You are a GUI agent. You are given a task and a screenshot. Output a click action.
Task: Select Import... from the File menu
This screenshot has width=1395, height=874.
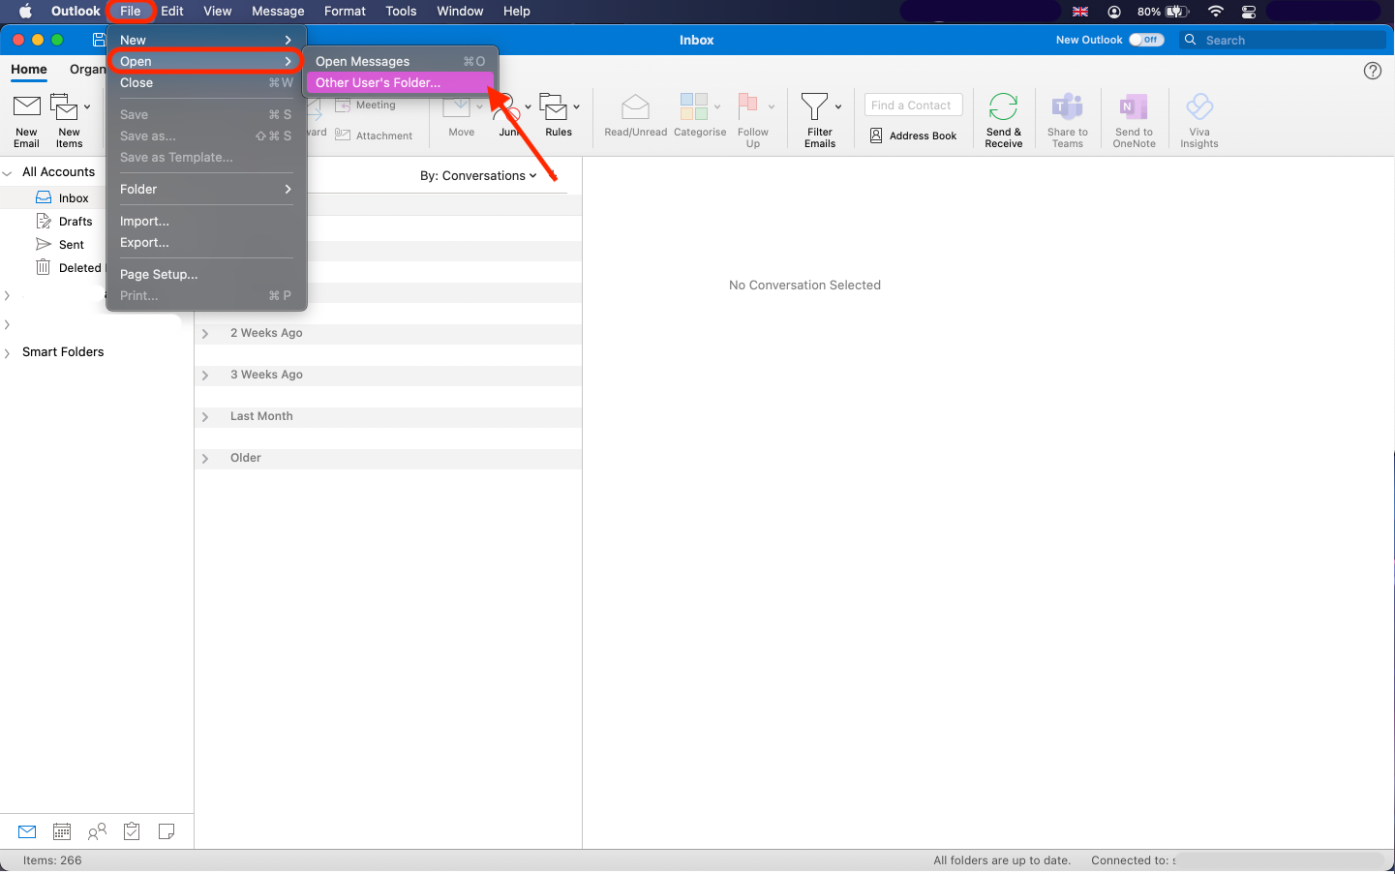click(206, 222)
